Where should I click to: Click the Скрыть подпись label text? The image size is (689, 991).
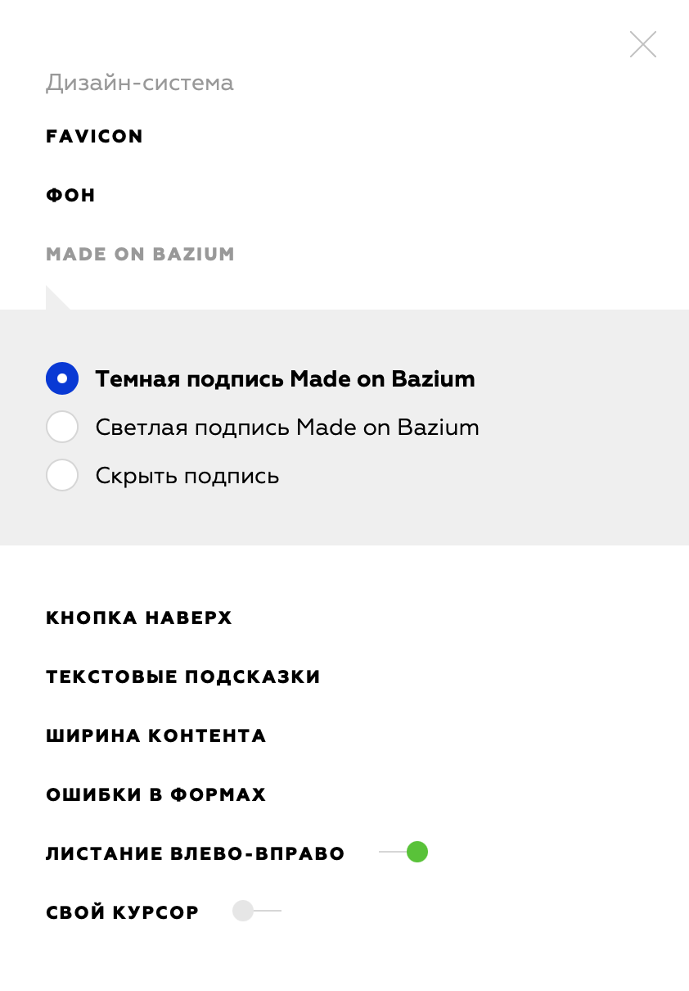[x=187, y=476]
